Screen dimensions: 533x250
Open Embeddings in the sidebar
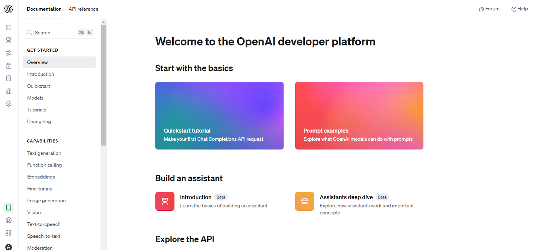pos(41,177)
